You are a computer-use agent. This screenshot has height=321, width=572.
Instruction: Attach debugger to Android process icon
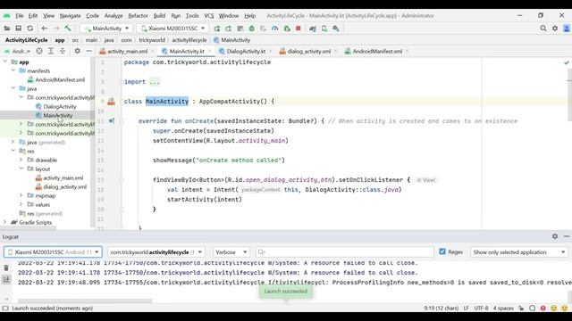[x=287, y=29]
